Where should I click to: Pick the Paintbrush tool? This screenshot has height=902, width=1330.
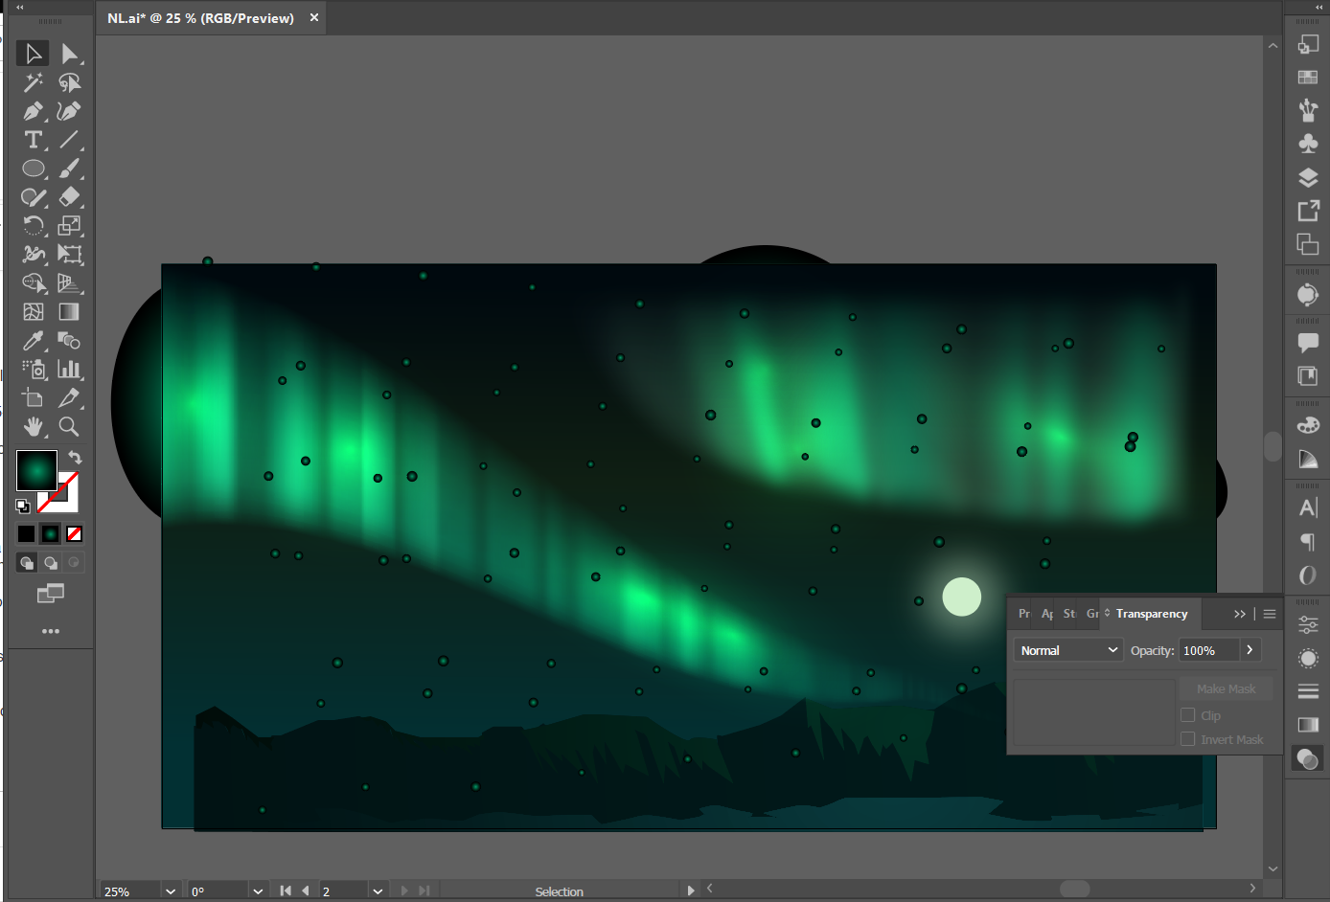tap(69, 169)
